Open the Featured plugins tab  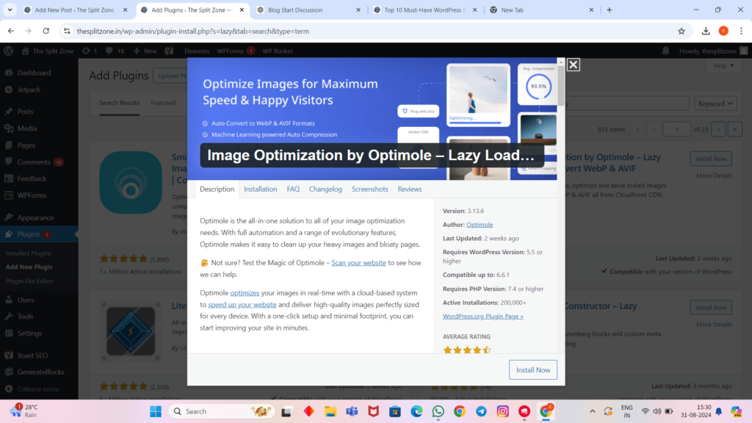click(x=163, y=103)
